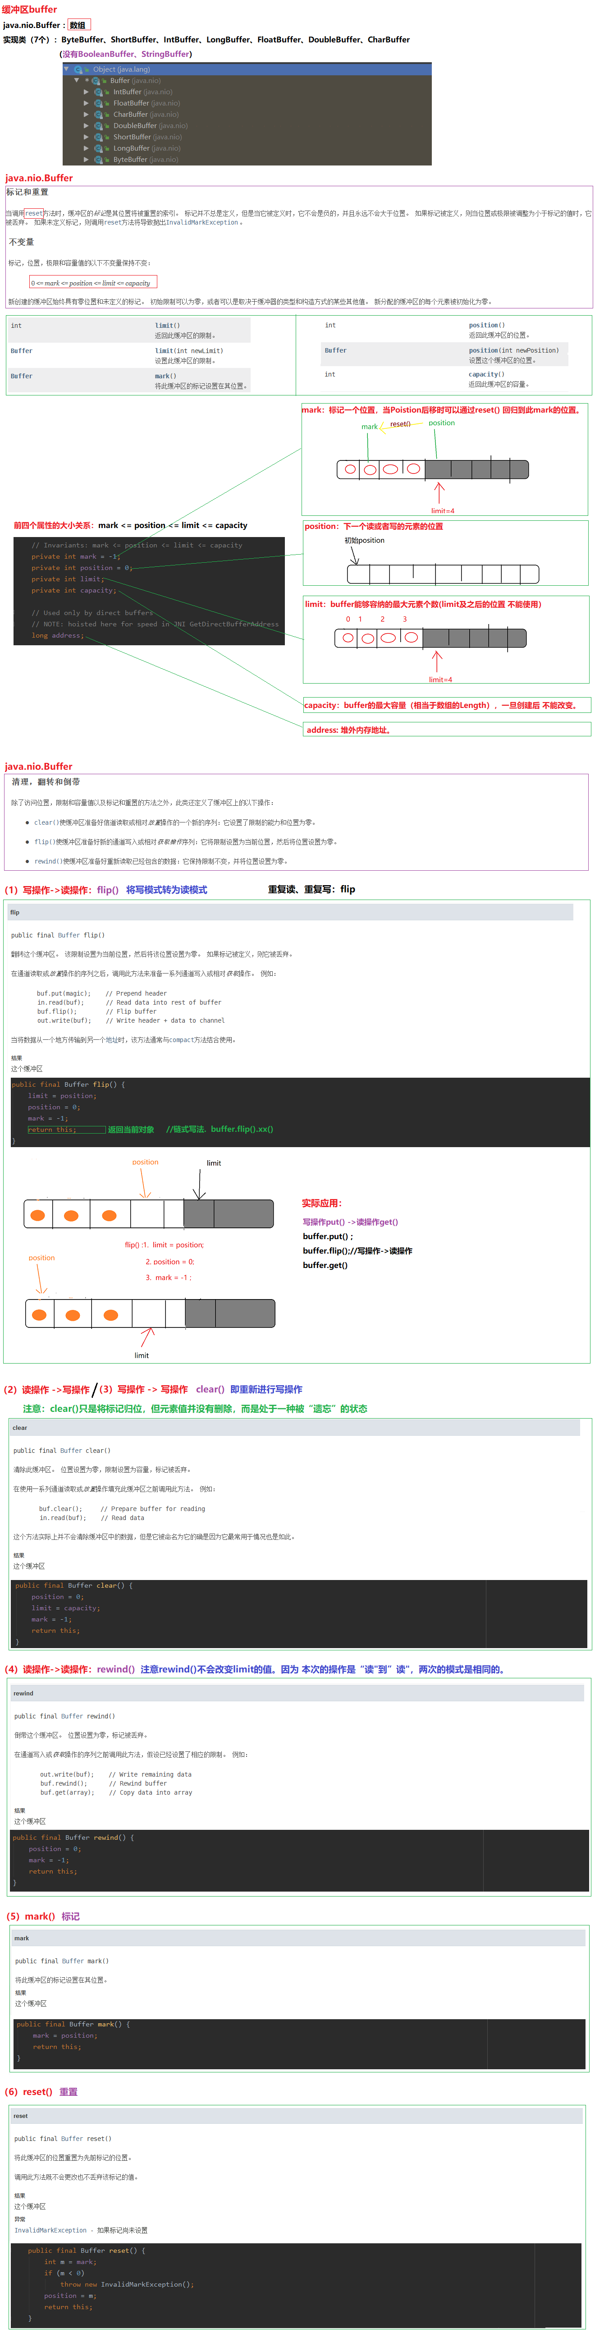Click the limit(int newLimit) method link
This screenshot has width=604, height=2338.
click(188, 350)
